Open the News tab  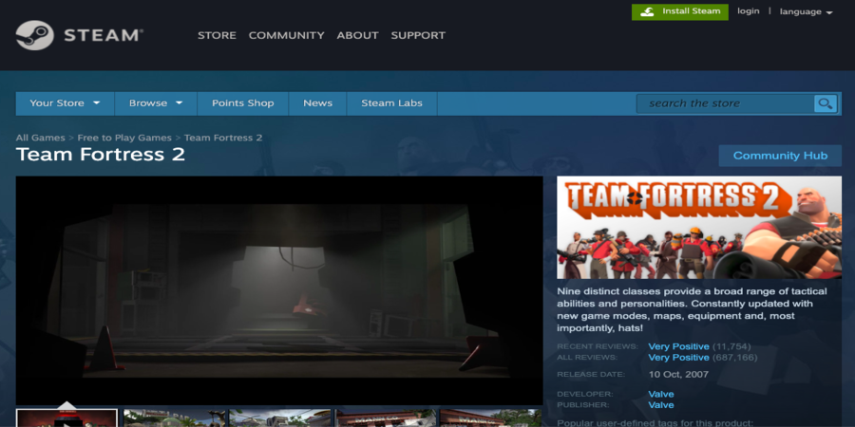click(318, 103)
